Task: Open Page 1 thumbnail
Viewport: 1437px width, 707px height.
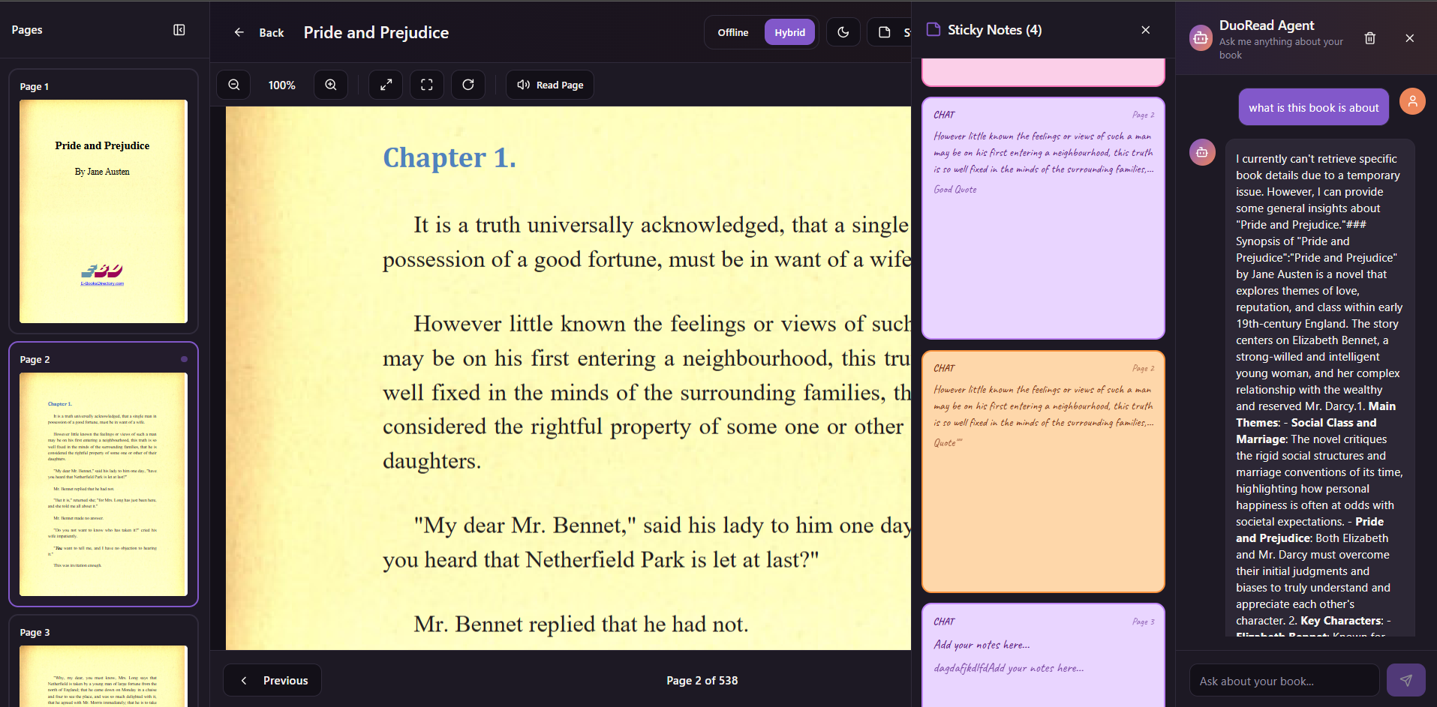Action: click(104, 201)
